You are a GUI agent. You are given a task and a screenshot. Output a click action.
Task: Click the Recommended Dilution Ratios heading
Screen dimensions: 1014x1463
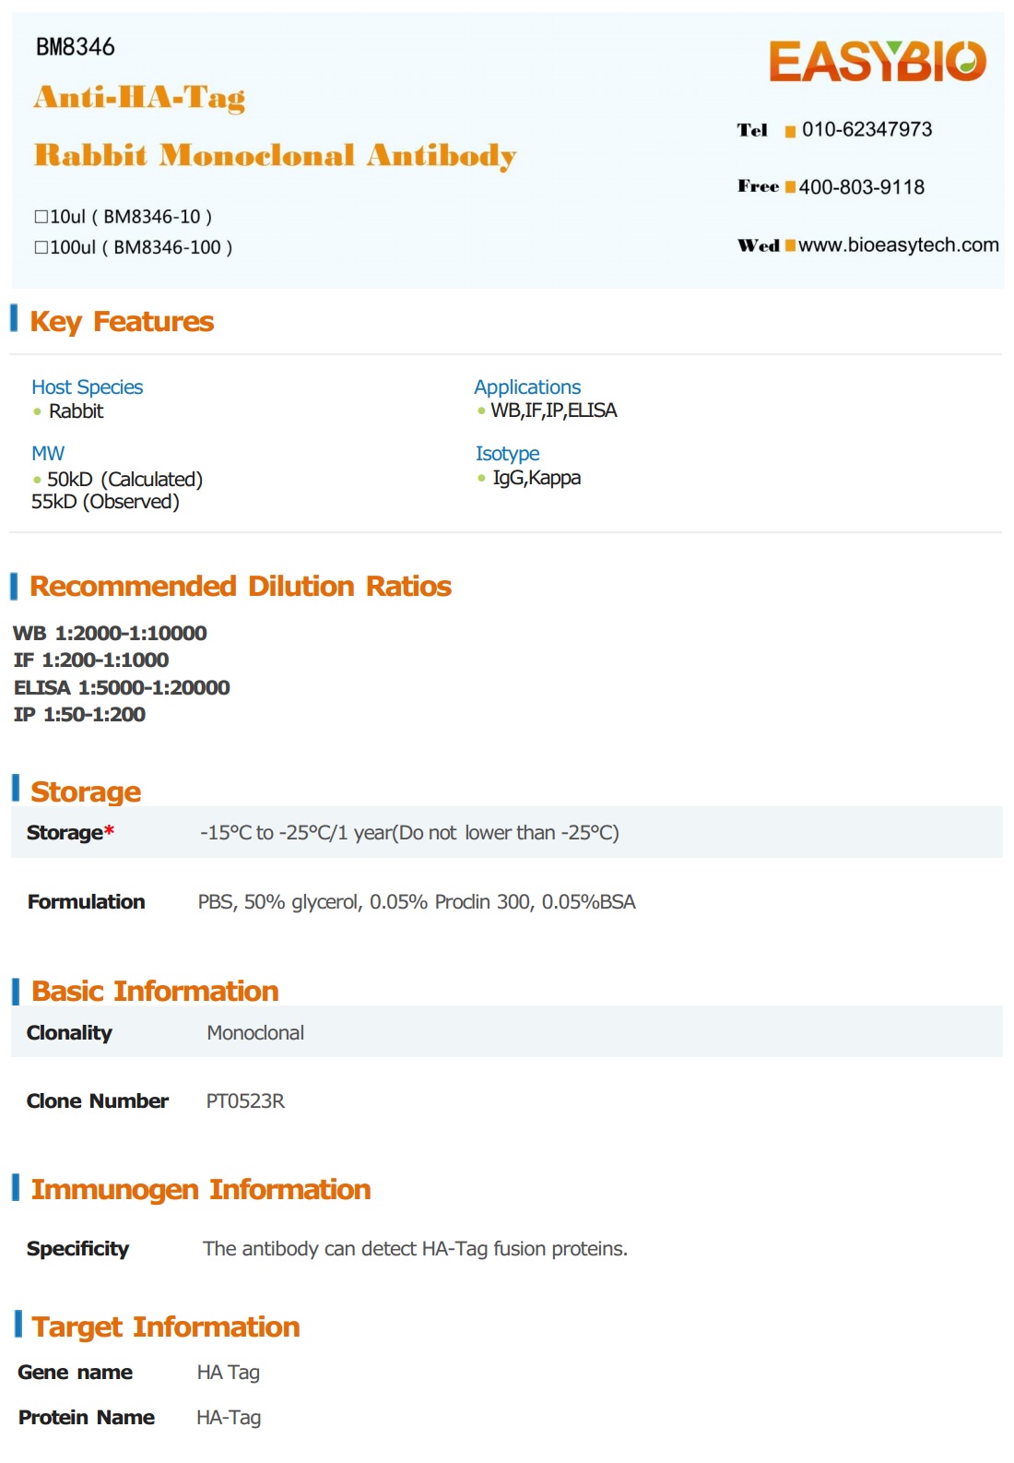pyautogui.click(x=240, y=587)
